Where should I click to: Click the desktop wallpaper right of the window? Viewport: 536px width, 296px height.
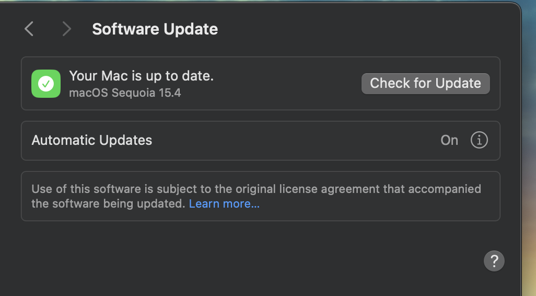click(530, 157)
